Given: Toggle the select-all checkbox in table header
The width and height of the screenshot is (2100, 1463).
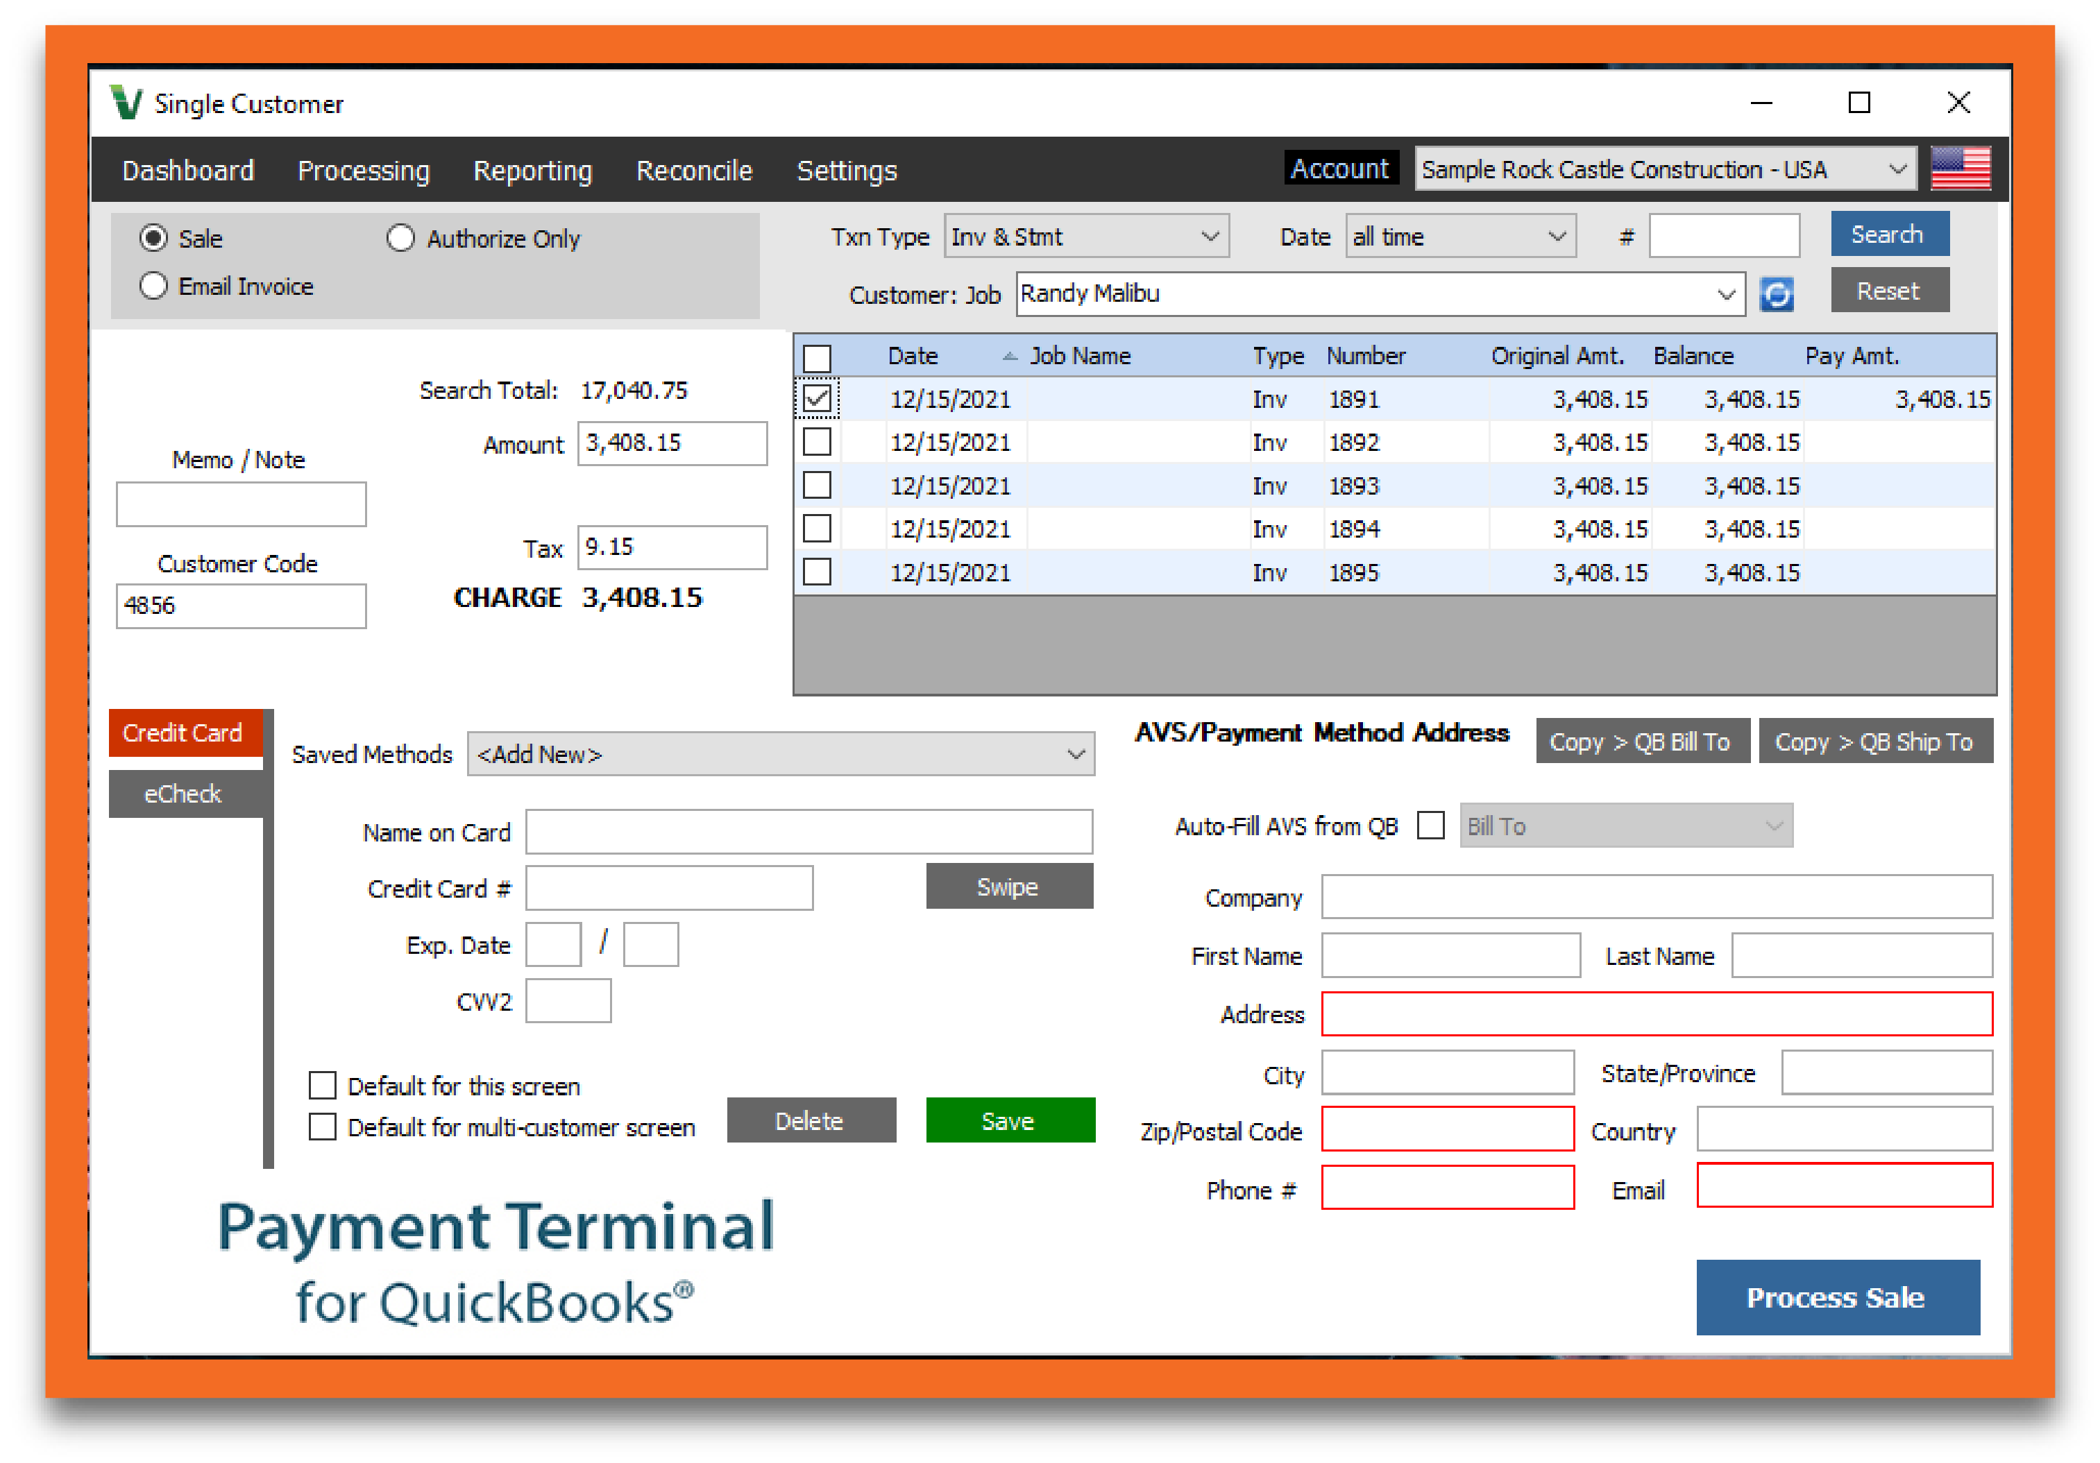Looking at the screenshot, I should pos(817,357).
